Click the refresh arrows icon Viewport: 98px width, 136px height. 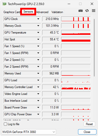click(87, 11)
